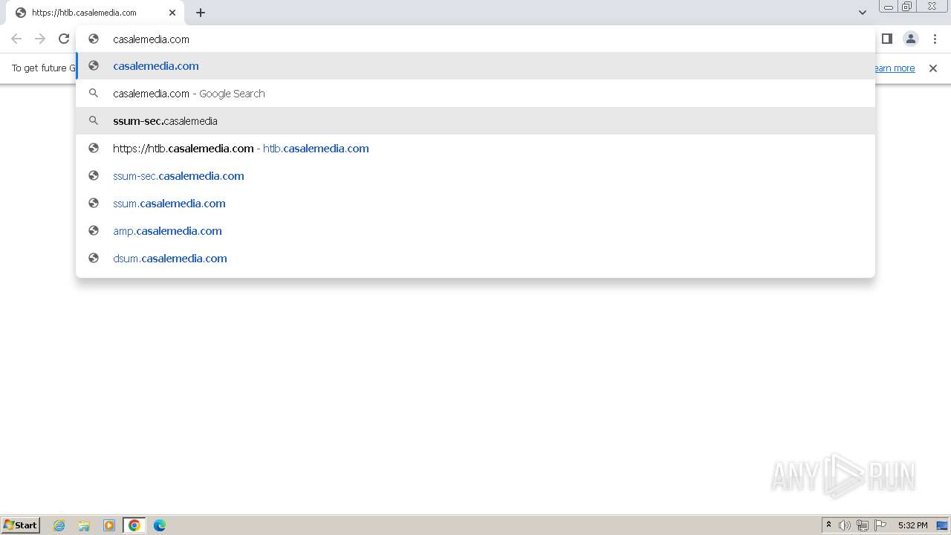Dismiss the info bar with the X
Viewport: 951px width, 535px height.
[933, 68]
